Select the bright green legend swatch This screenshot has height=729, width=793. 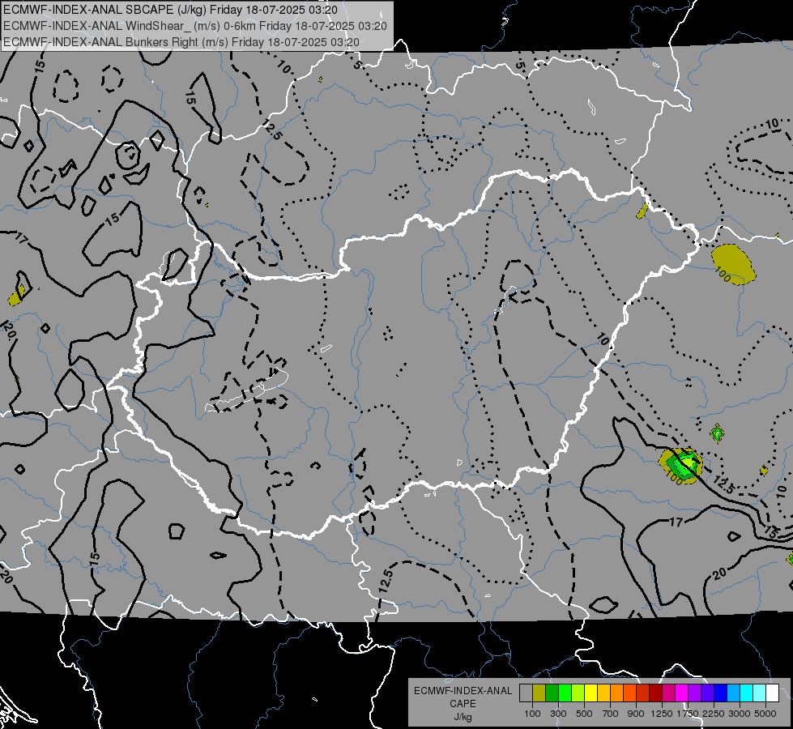tap(565, 693)
